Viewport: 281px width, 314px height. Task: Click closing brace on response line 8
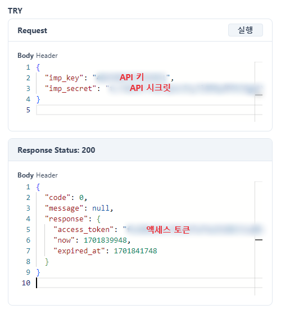pos(47,262)
